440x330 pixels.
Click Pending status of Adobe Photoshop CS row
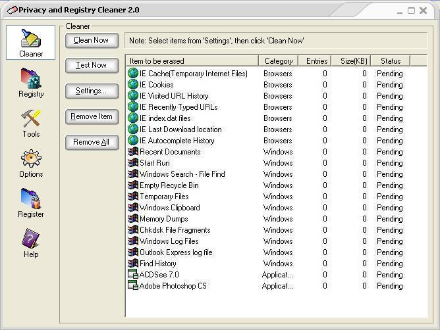[389, 286]
